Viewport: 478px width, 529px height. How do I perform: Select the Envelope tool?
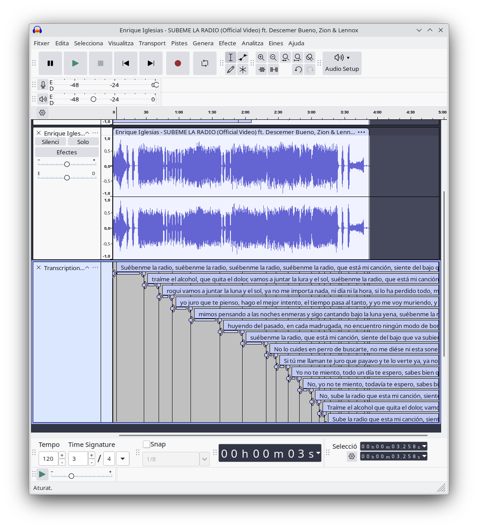pos(243,57)
